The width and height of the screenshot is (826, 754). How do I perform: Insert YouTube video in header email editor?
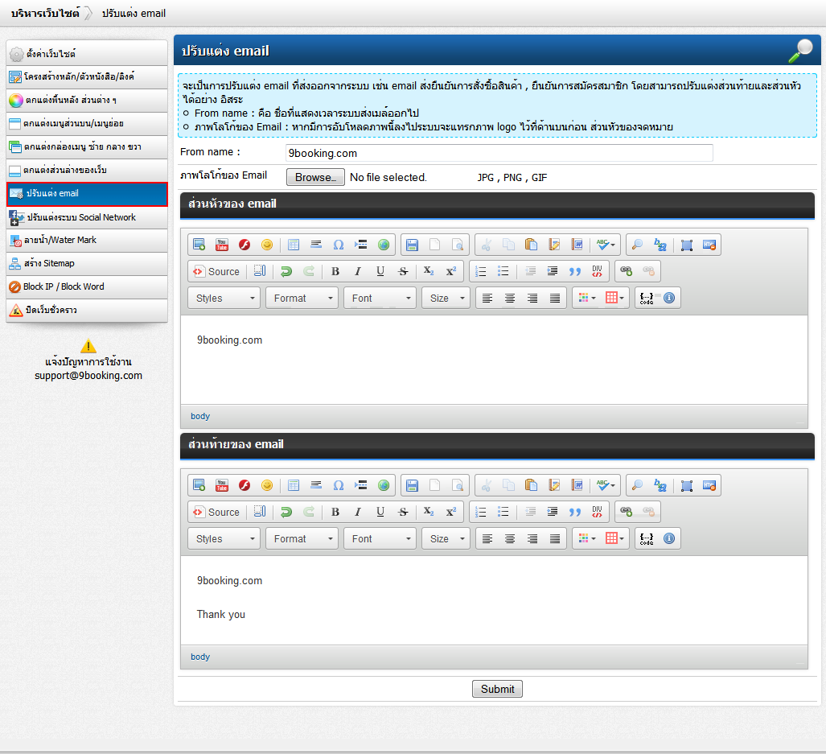[x=222, y=245]
